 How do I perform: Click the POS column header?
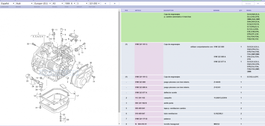click(x=126, y=10)
